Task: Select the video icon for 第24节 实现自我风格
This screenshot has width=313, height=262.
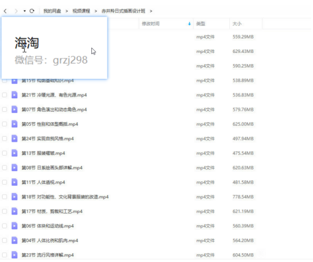Action: 15,138
